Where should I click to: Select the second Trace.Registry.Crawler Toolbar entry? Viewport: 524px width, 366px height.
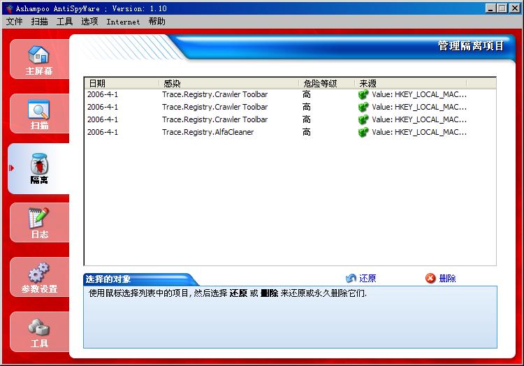[215, 107]
